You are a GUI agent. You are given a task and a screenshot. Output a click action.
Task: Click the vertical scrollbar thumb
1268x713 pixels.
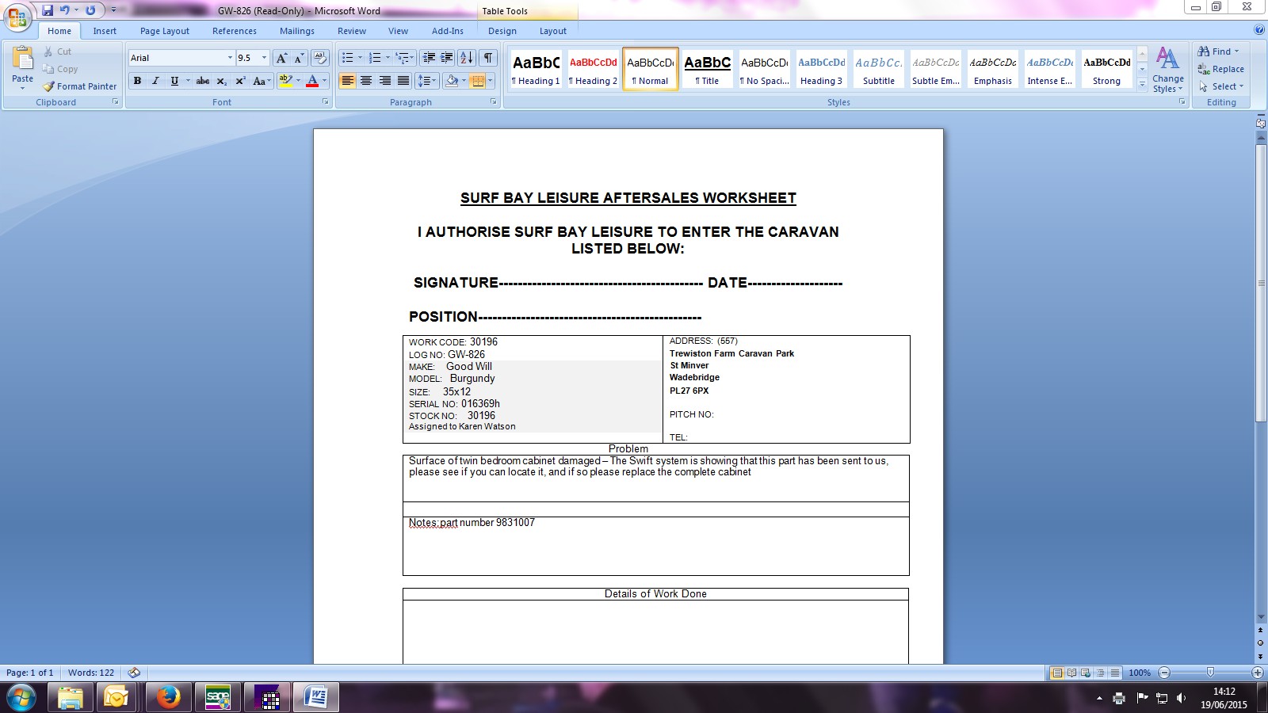(x=1261, y=283)
